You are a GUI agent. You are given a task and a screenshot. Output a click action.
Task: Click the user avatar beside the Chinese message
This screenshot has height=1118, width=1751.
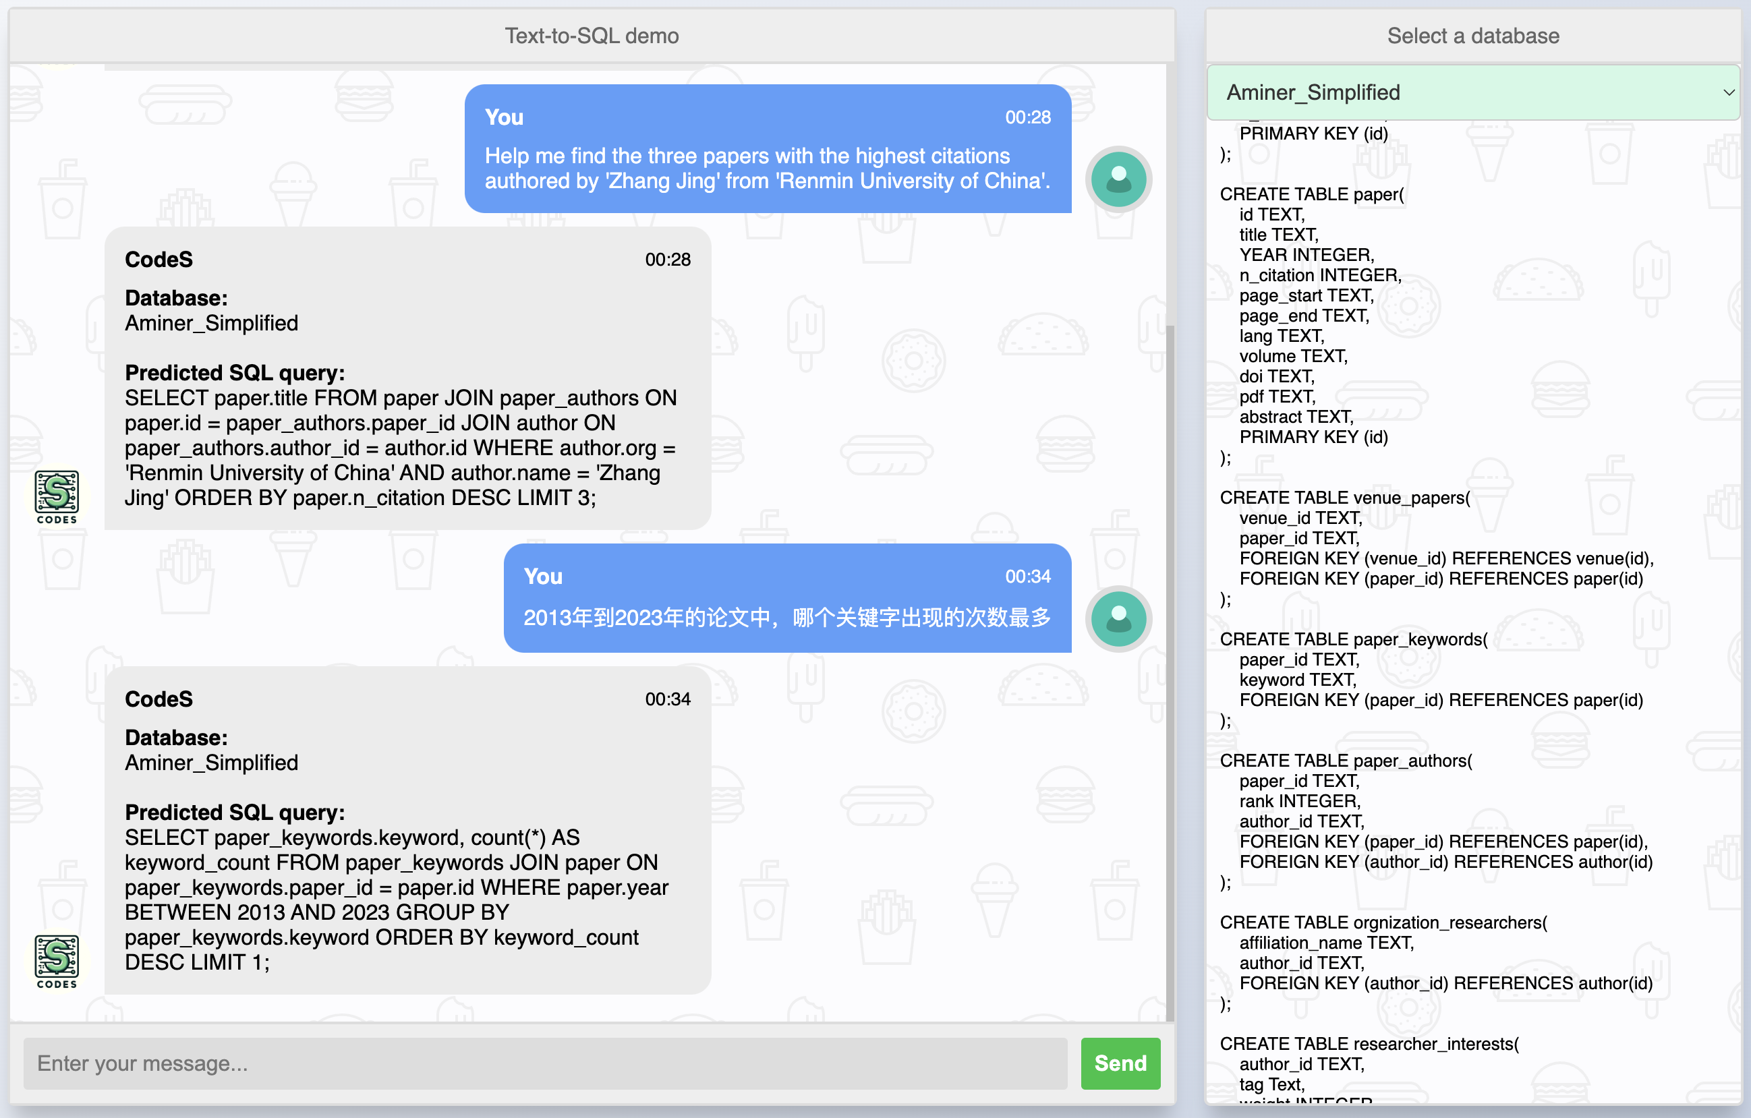(x=1118, y=618)
